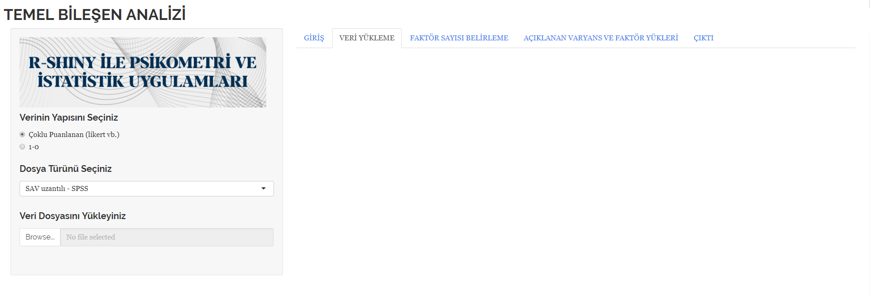
Task: Open the GİRİŞ tab
Action: (314, 38)
